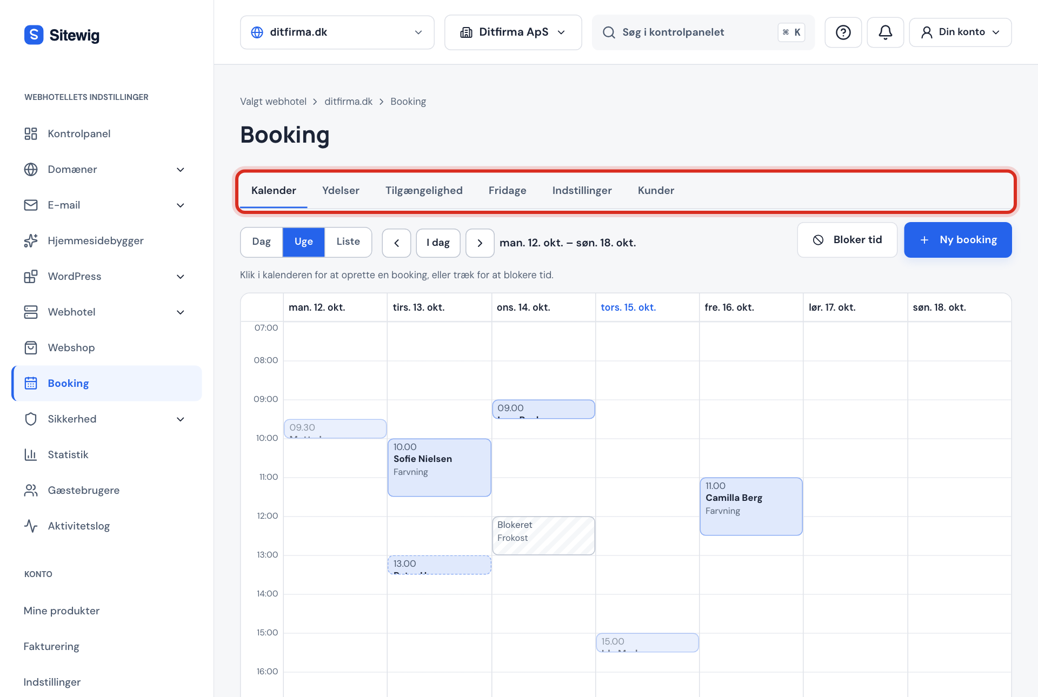The image size is (1038, 697).
Task: Select the Ydelser tab
Action: click(x=341, y=190)
